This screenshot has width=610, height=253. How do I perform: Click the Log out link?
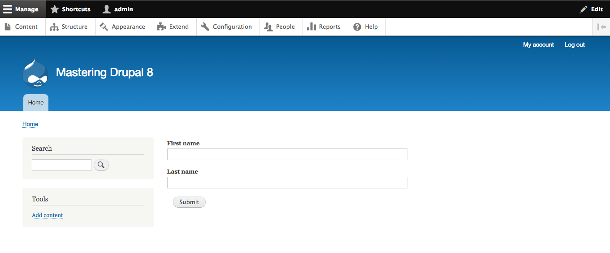pos(575,45)
